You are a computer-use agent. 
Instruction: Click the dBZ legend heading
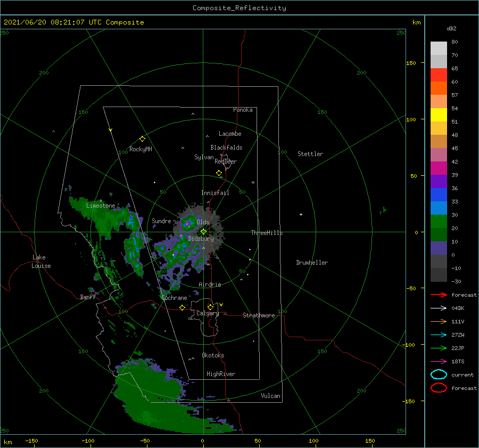[x=451, y=28]
